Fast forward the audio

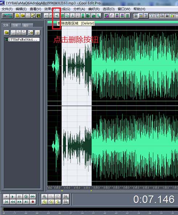[19, 202]
